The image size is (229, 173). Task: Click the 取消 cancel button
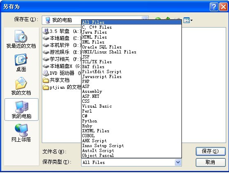(211, 162)
